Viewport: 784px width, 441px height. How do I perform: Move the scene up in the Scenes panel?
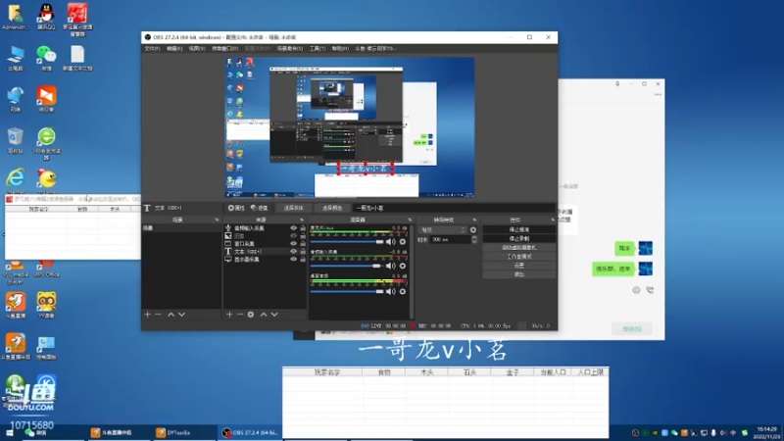(171, 315)
